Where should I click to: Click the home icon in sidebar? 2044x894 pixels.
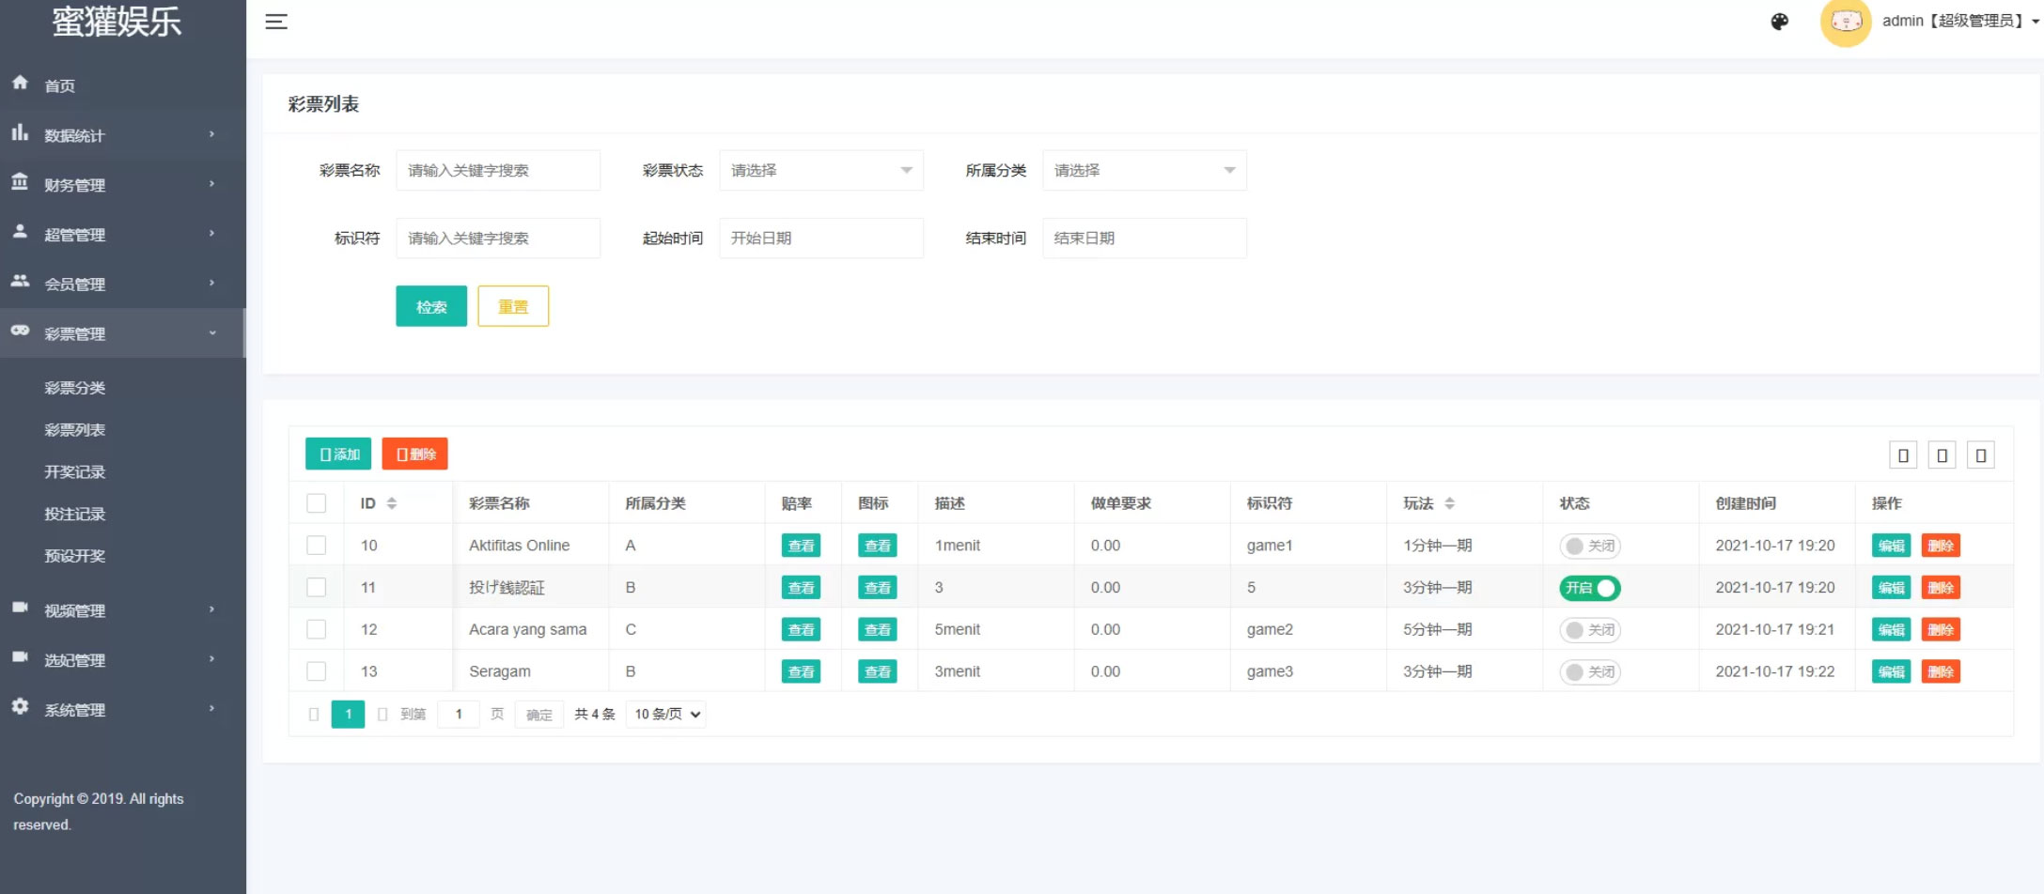pyautogui.click(x=20, y=83)
